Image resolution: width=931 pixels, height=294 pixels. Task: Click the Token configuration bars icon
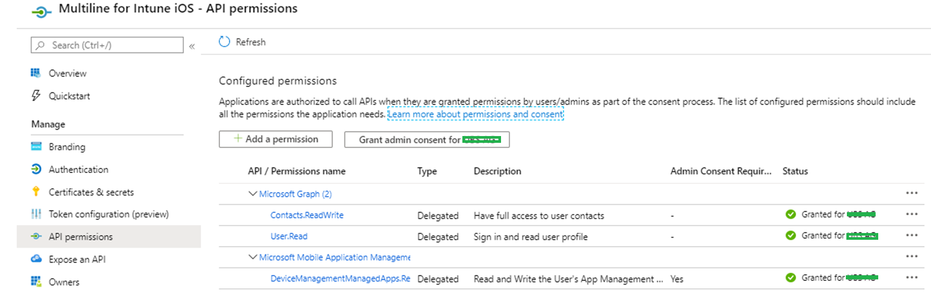[36, 214]
